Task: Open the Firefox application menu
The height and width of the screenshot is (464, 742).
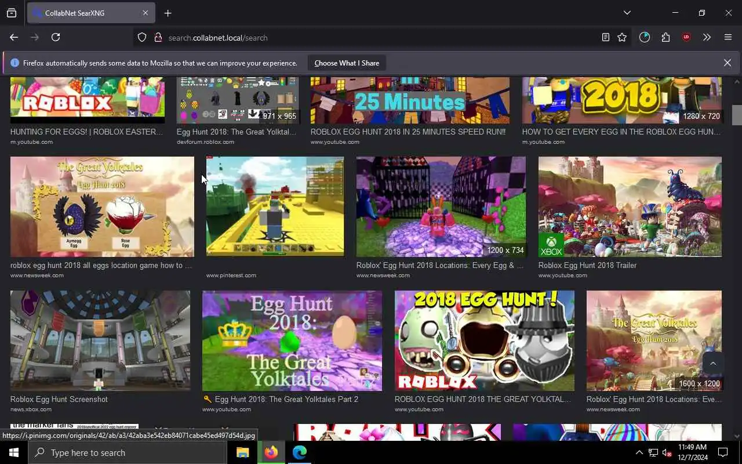Action: [x=728, y=37]
